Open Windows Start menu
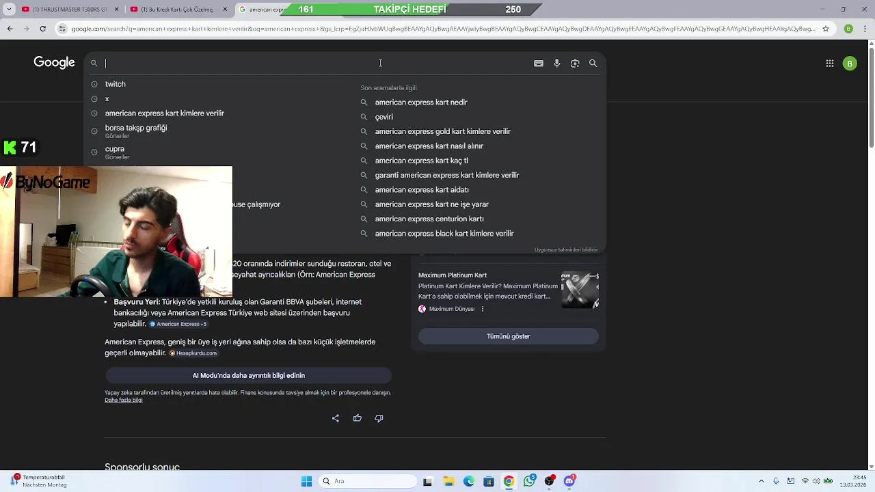Image resolution: width=875 pixels, height=492 pixels. (306, 481)
